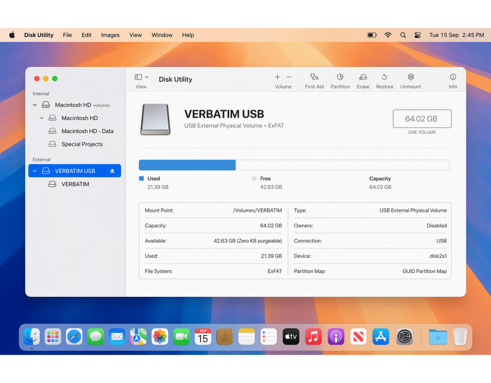The height and width of the screenshot is (383, 491).
Task: Open the App Store
Action: pyautogui.click(x=381, y=337)
